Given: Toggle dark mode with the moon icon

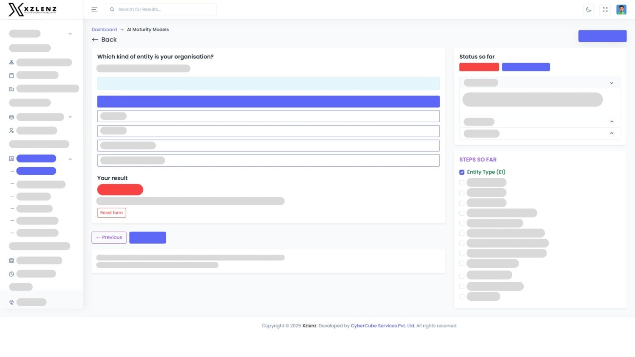Looking at the screenshot, I should click(x=588, y=9).
